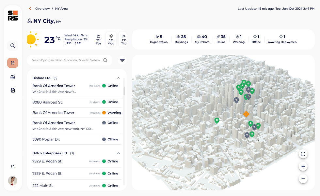Open the Overview breadcrumb page
This screenshot has width=320, height=196.
click(42, 9)
